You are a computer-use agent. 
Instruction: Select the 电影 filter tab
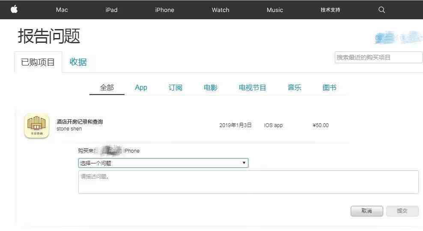click(x=210, y=88)
